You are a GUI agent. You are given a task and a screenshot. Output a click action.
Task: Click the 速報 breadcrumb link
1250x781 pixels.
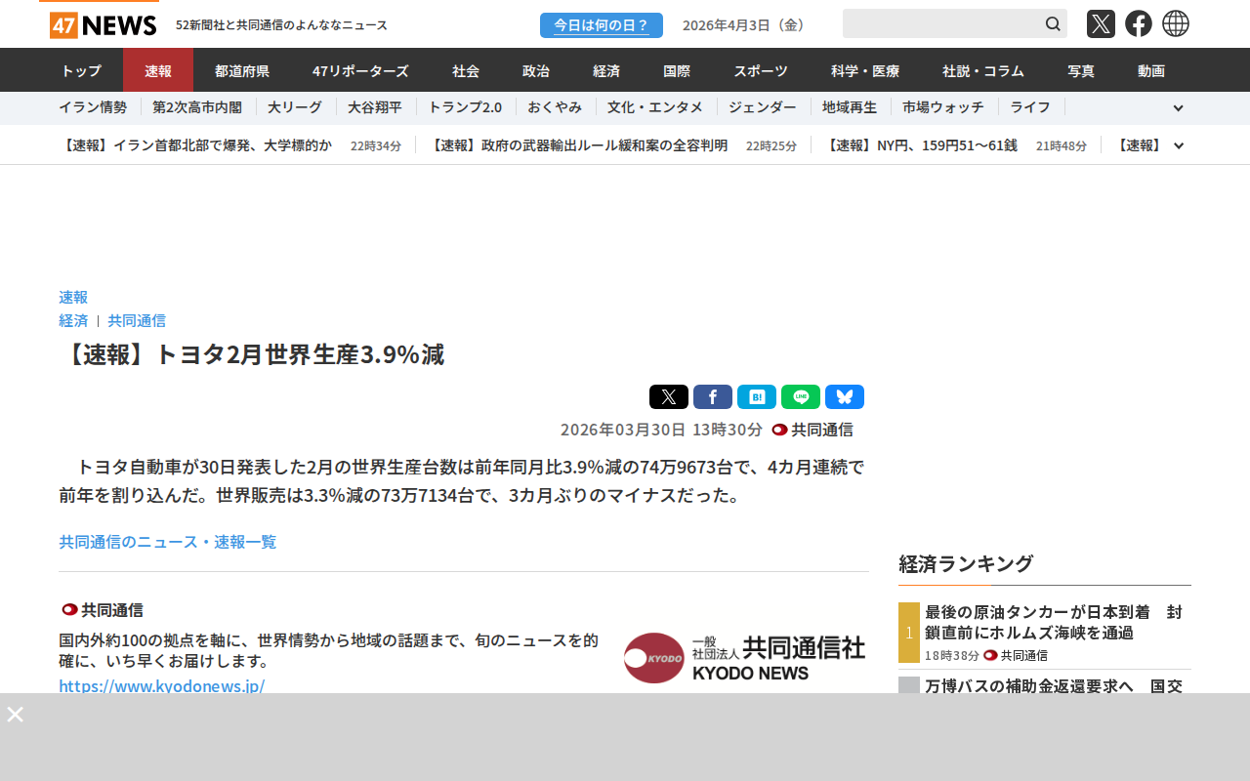(x=73, y=297)
